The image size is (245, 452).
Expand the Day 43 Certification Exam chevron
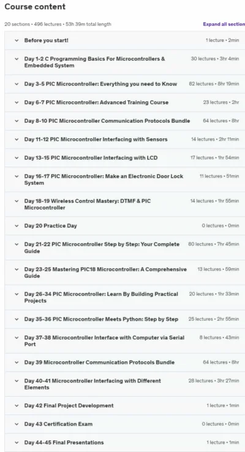(x=17, y=424)
